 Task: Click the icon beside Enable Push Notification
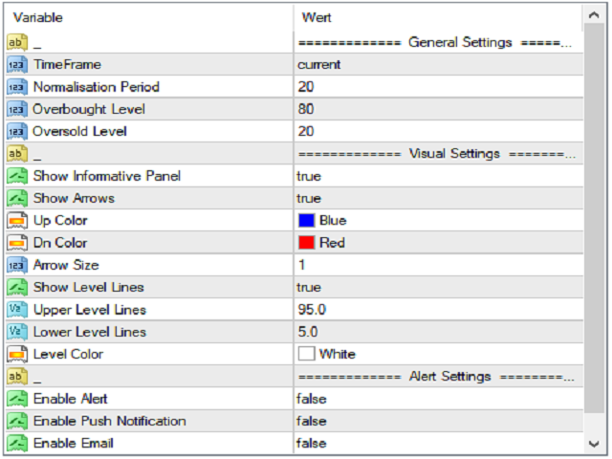click(x=17, y=422)
